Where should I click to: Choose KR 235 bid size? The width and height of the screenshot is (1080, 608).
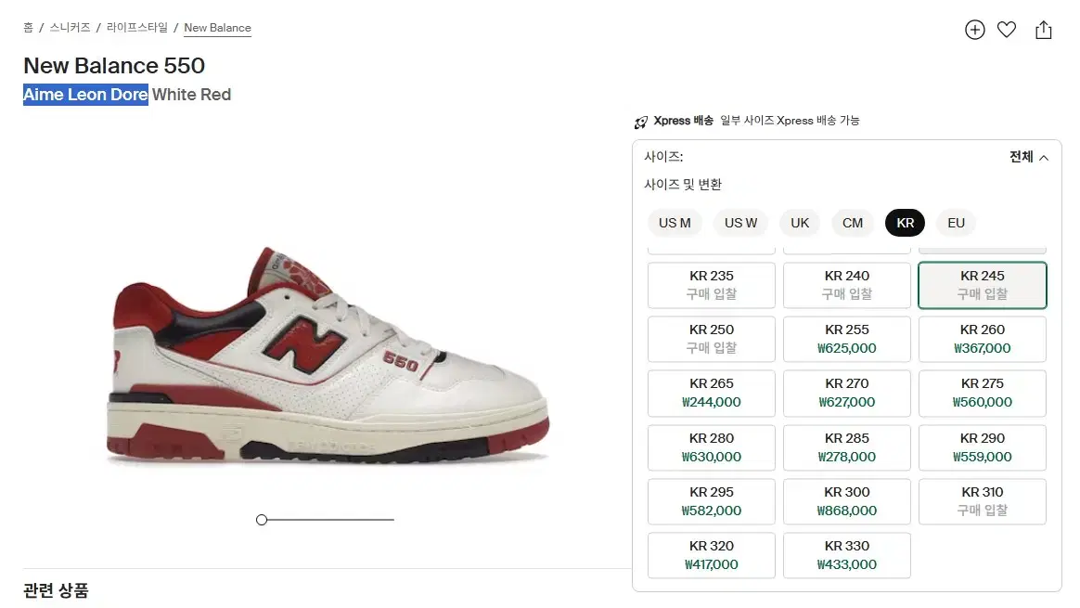(x=712, y=285)
